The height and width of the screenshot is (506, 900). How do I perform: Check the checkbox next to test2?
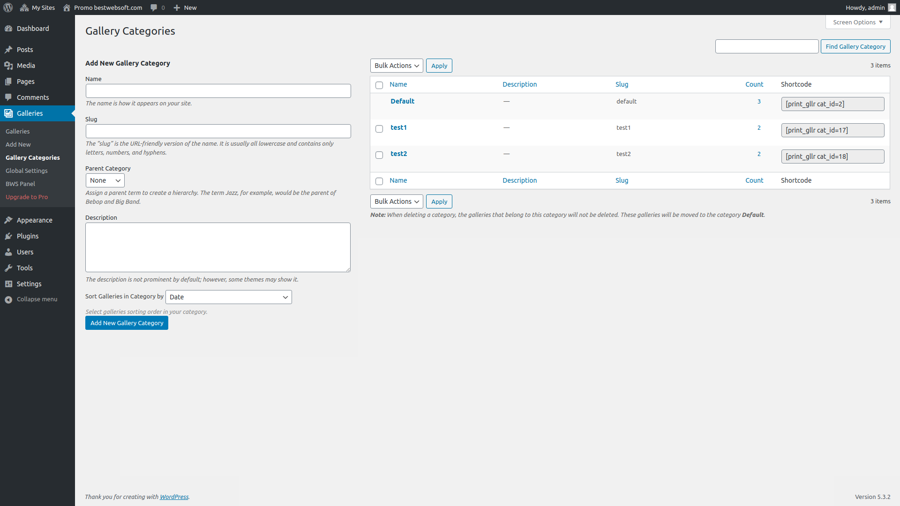coord(379,155)
